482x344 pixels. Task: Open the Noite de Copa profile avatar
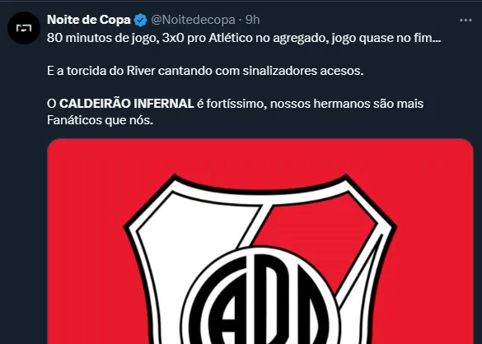[x=24, y=28]
